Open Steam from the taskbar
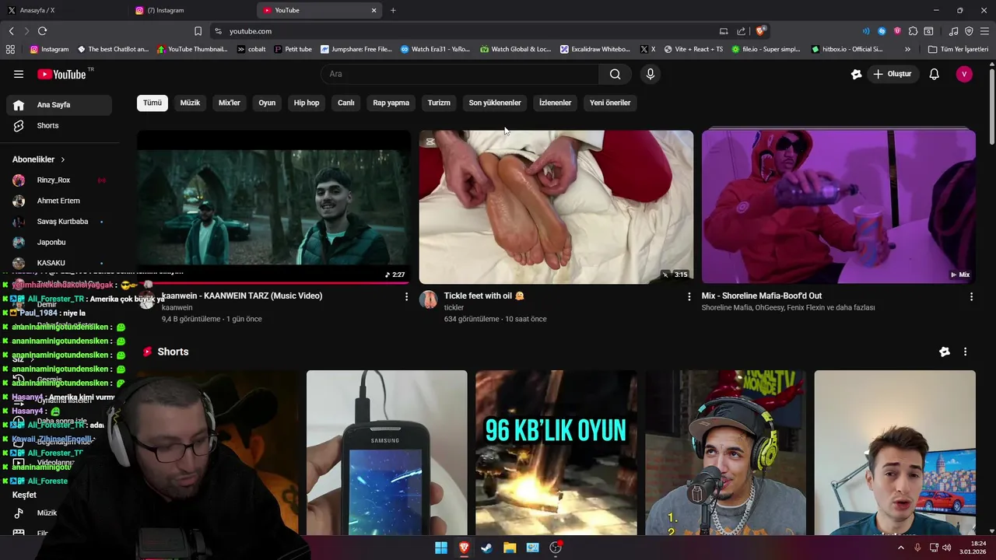 [486, 548]
